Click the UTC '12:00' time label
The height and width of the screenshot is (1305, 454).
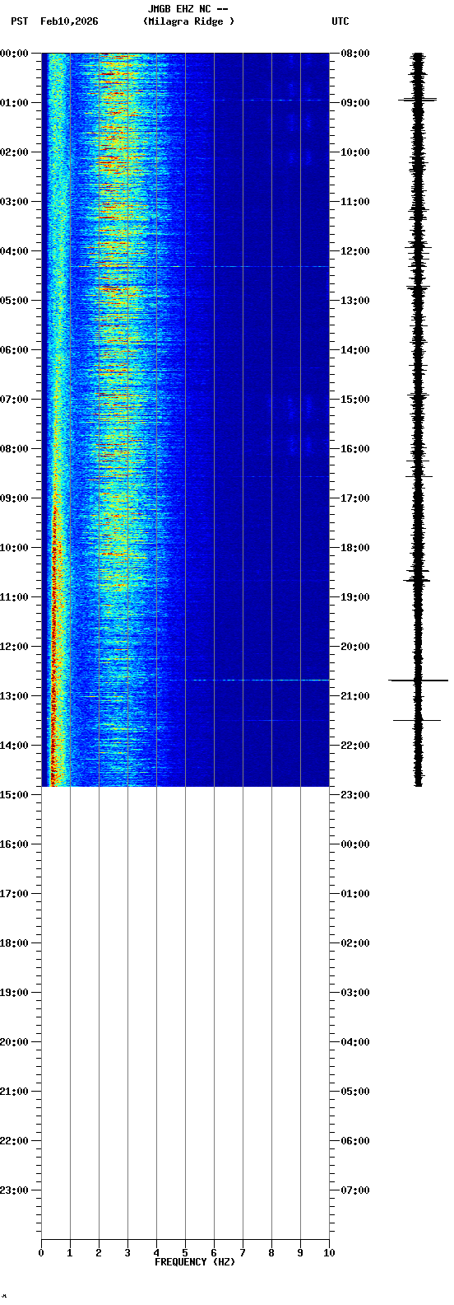point(355,251)
